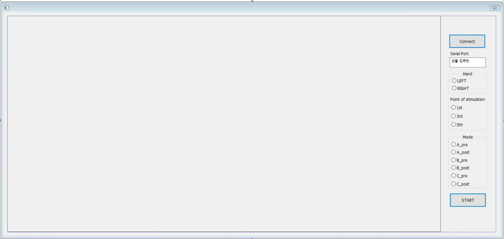Open the window icon menu in title bar
Screen dimensions: 504x239
pos(6,7)
